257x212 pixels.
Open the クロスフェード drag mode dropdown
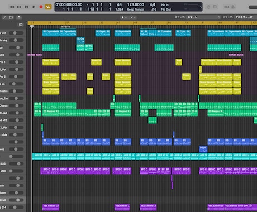pyautogui.click(x=245, y=17)
